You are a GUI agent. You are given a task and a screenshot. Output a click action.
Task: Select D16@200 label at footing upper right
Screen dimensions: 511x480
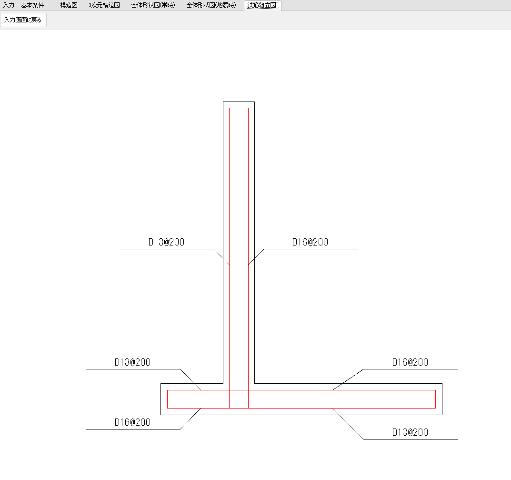tap(410, 362)
